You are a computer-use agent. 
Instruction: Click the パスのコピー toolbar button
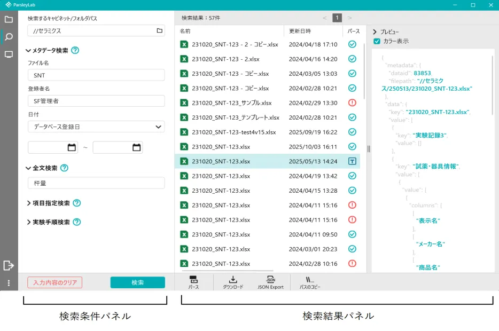coord(310,282)
